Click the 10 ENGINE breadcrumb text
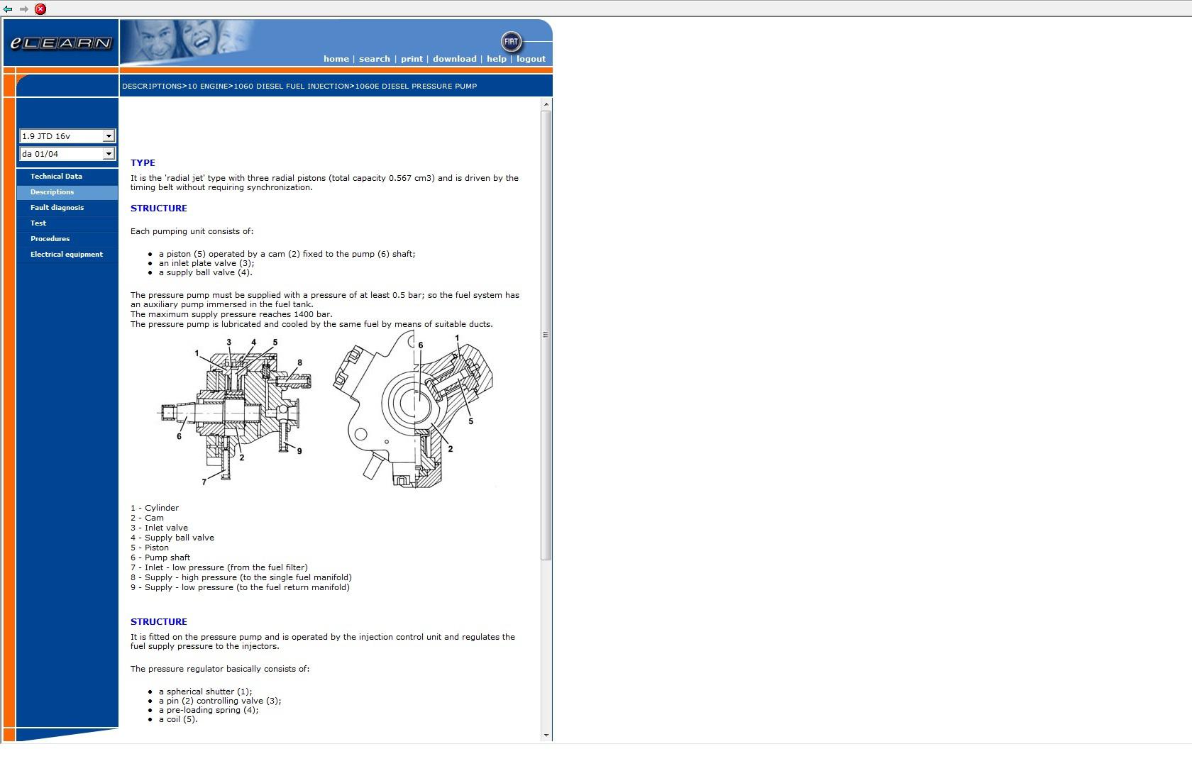 pos(208,87)
